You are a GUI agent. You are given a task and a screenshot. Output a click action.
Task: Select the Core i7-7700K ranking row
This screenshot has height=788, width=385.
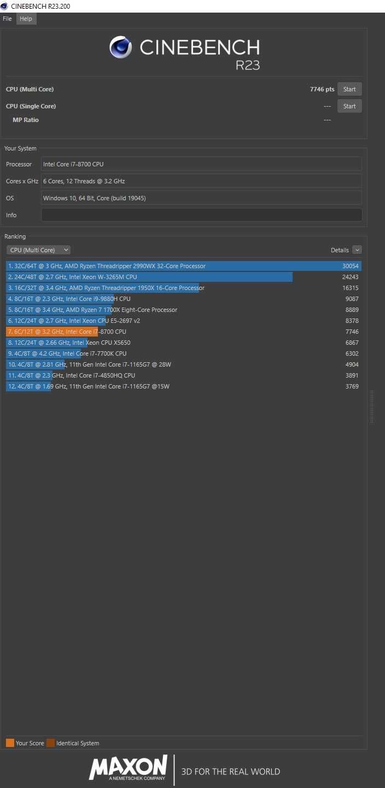coord(184,354)
